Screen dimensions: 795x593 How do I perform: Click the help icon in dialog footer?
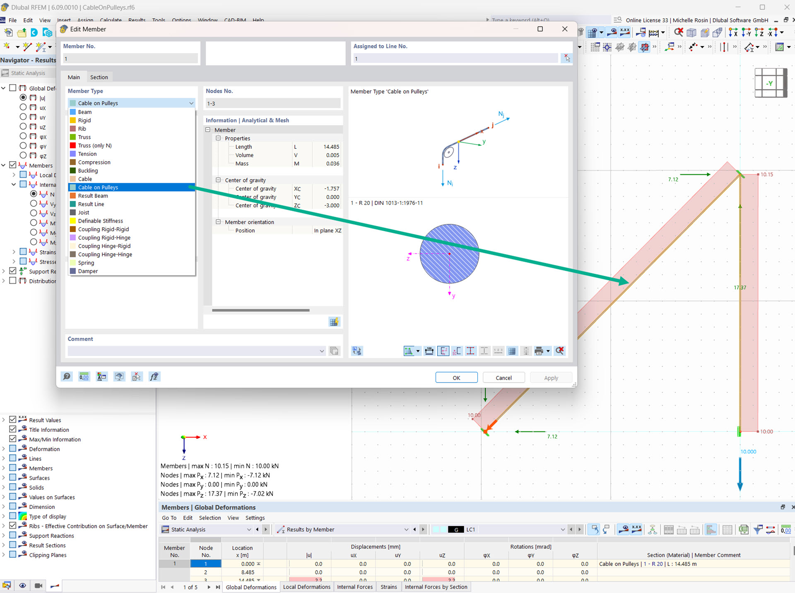(67, 377)
